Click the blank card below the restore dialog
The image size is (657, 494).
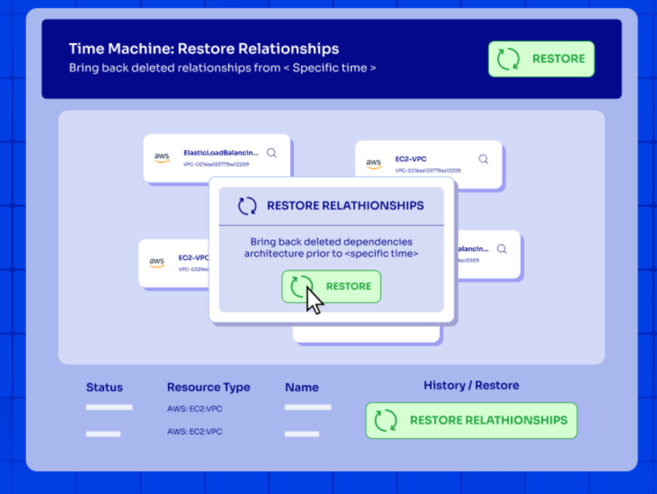[366, 334]
